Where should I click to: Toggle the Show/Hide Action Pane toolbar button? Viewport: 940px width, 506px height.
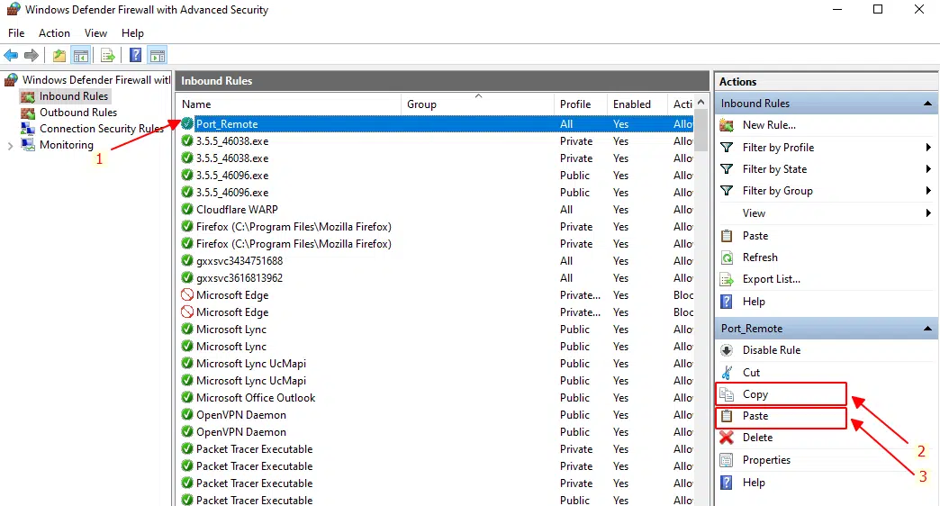(158, 56)
